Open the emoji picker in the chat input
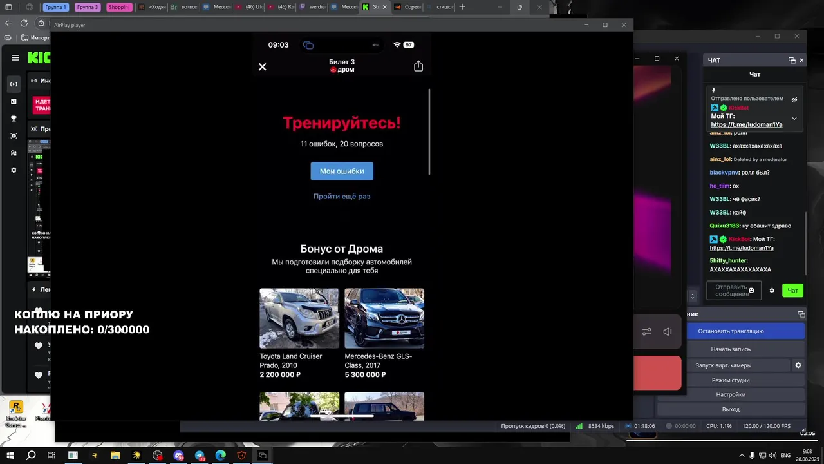 click(751, 290)
